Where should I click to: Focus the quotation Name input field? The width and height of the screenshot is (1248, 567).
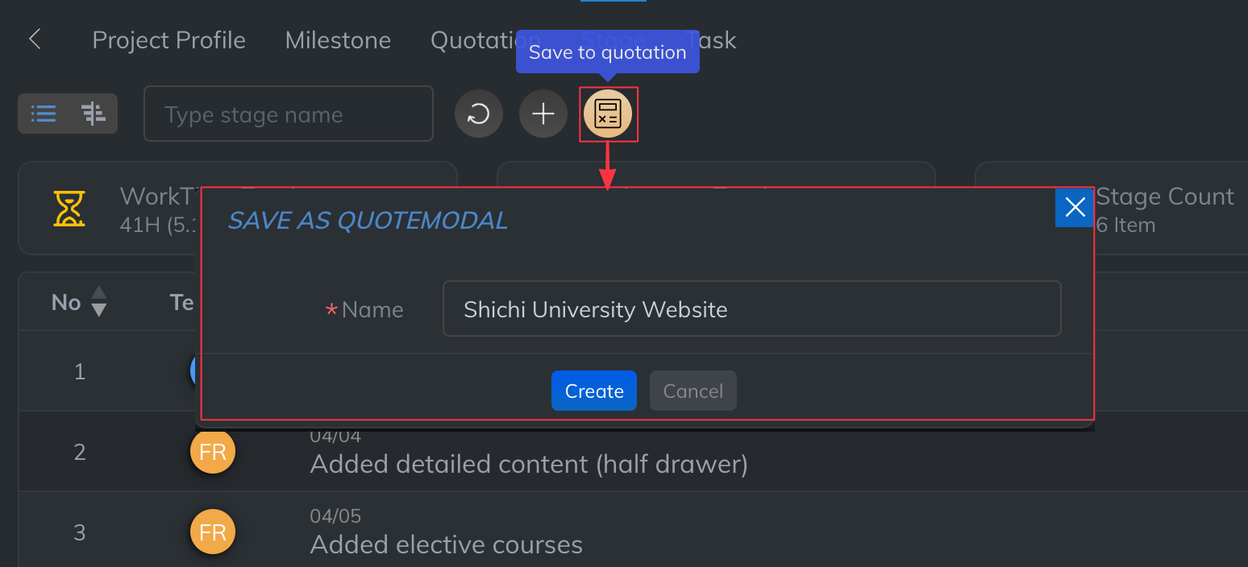751,309
